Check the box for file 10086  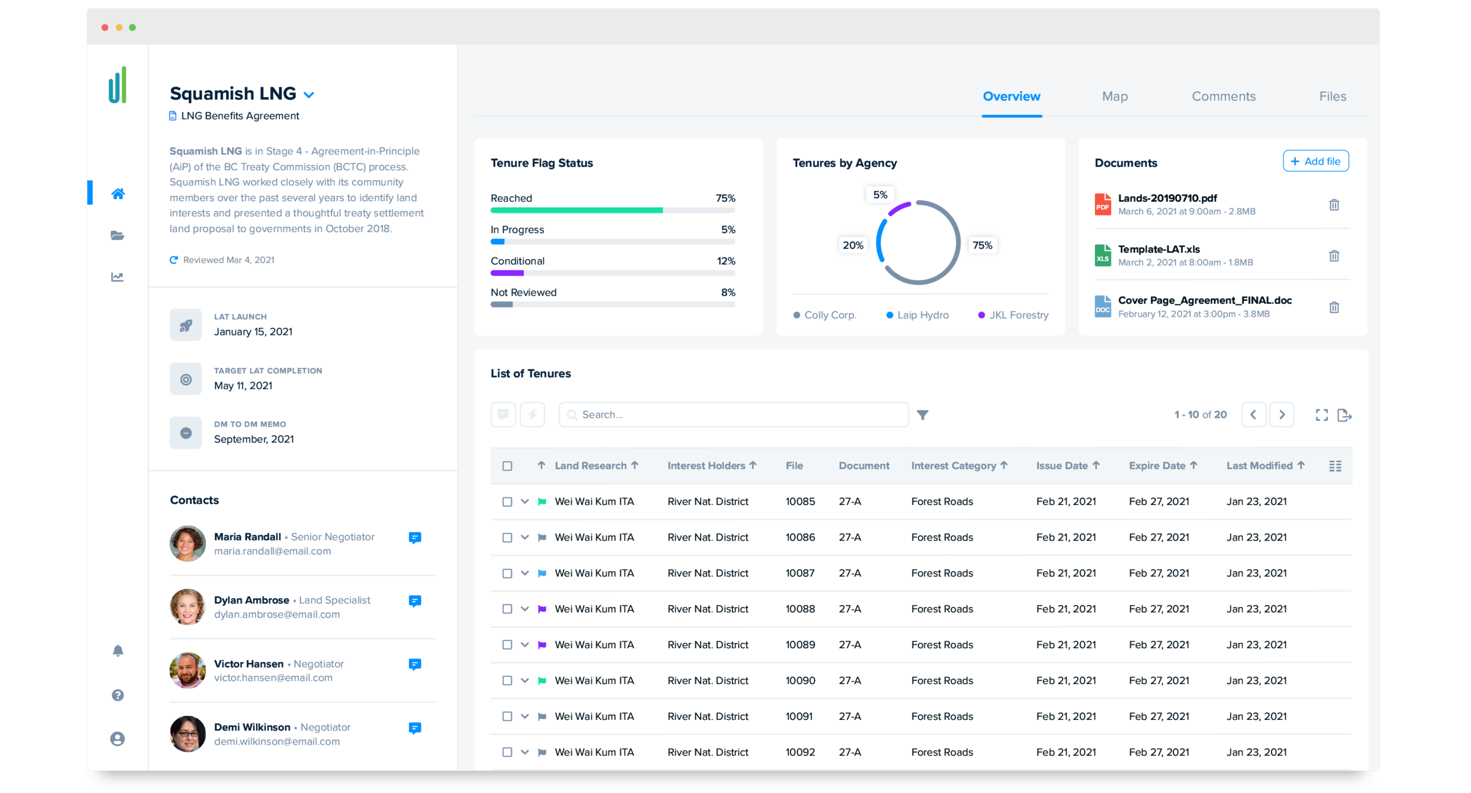(507, 537)
